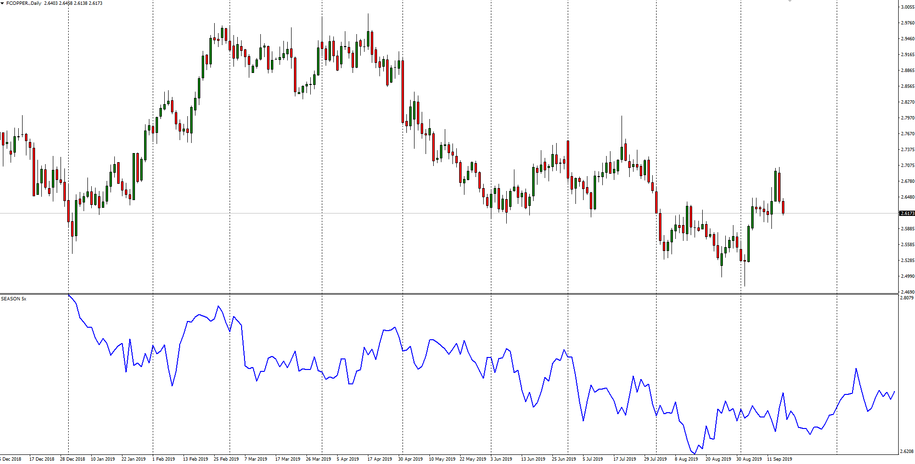915x464 pixels.
Task: Click the 30 Aug 2019 date label
Action: pos(749,459)
